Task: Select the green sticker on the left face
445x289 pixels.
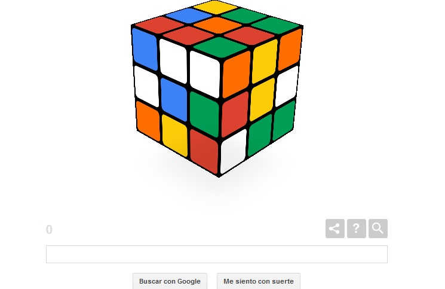Action: [204, 114]
